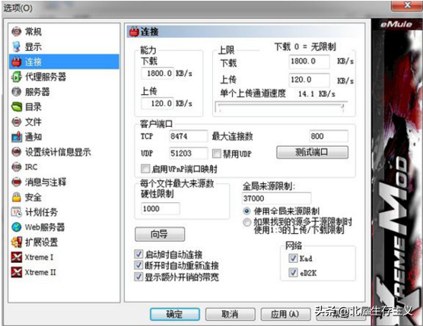Enable 启用UPnP端口映射 checkbox
Viewport: 423px width, 326px height.
pyautogui.click(x=145, y=169)
